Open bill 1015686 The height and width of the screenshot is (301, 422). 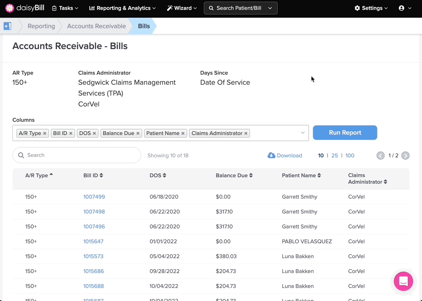coord(93,271)
